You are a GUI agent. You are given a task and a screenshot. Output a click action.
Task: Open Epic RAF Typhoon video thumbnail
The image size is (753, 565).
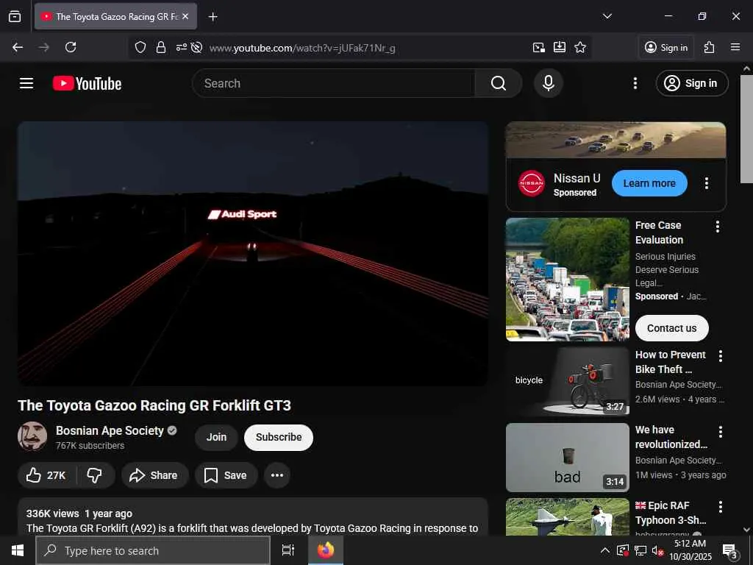coord(567,516)
